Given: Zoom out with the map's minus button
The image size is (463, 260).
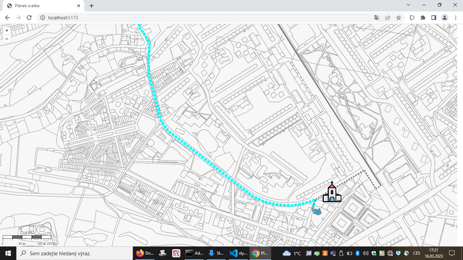Looking at the screenshot, I should coord(6,39).
